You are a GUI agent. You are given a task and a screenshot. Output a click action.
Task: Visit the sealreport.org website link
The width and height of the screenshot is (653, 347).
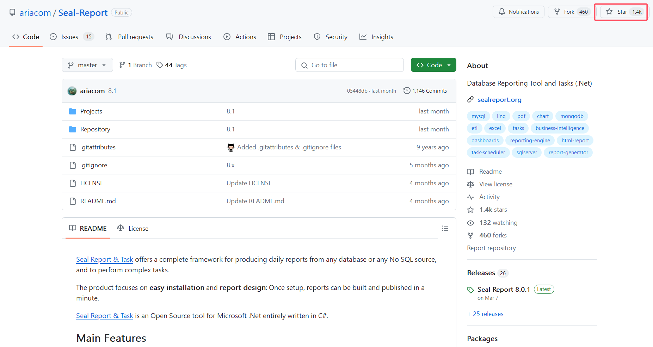click(499, 100)
